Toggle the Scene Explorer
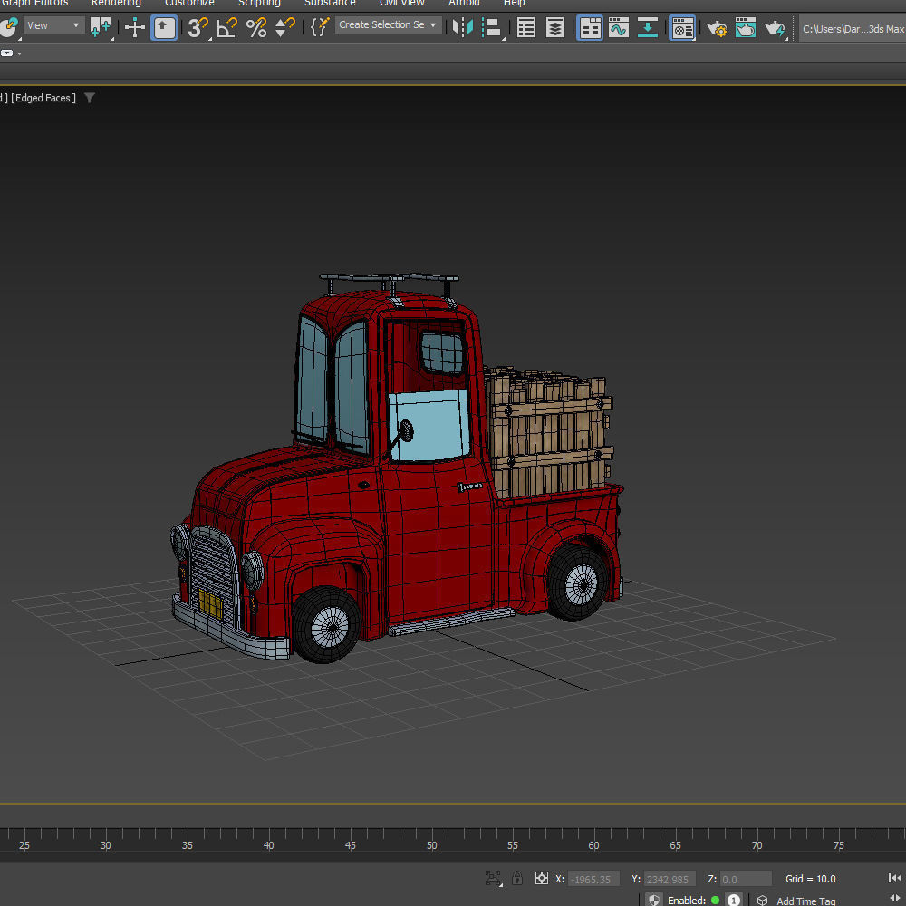Screen dimensions: 906x906 click(x=526, y=27)
